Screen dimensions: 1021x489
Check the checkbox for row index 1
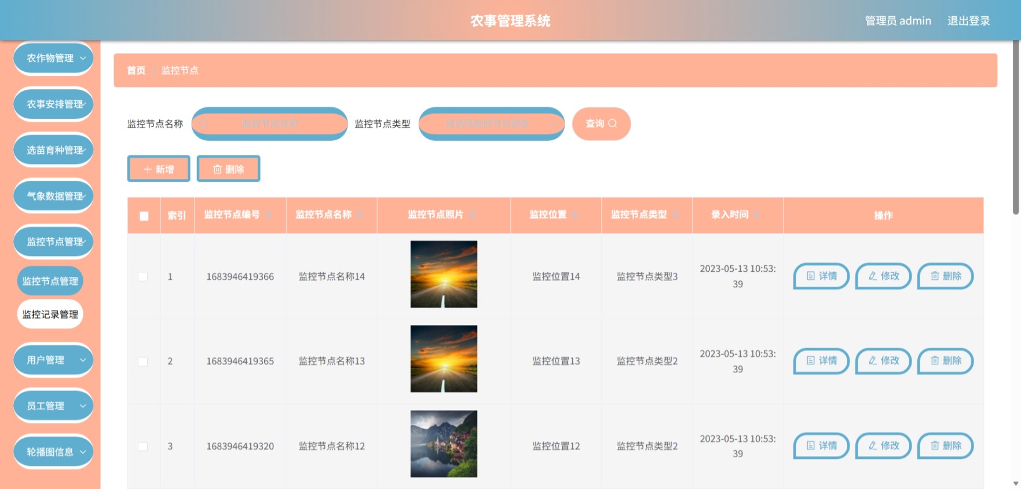142,276
